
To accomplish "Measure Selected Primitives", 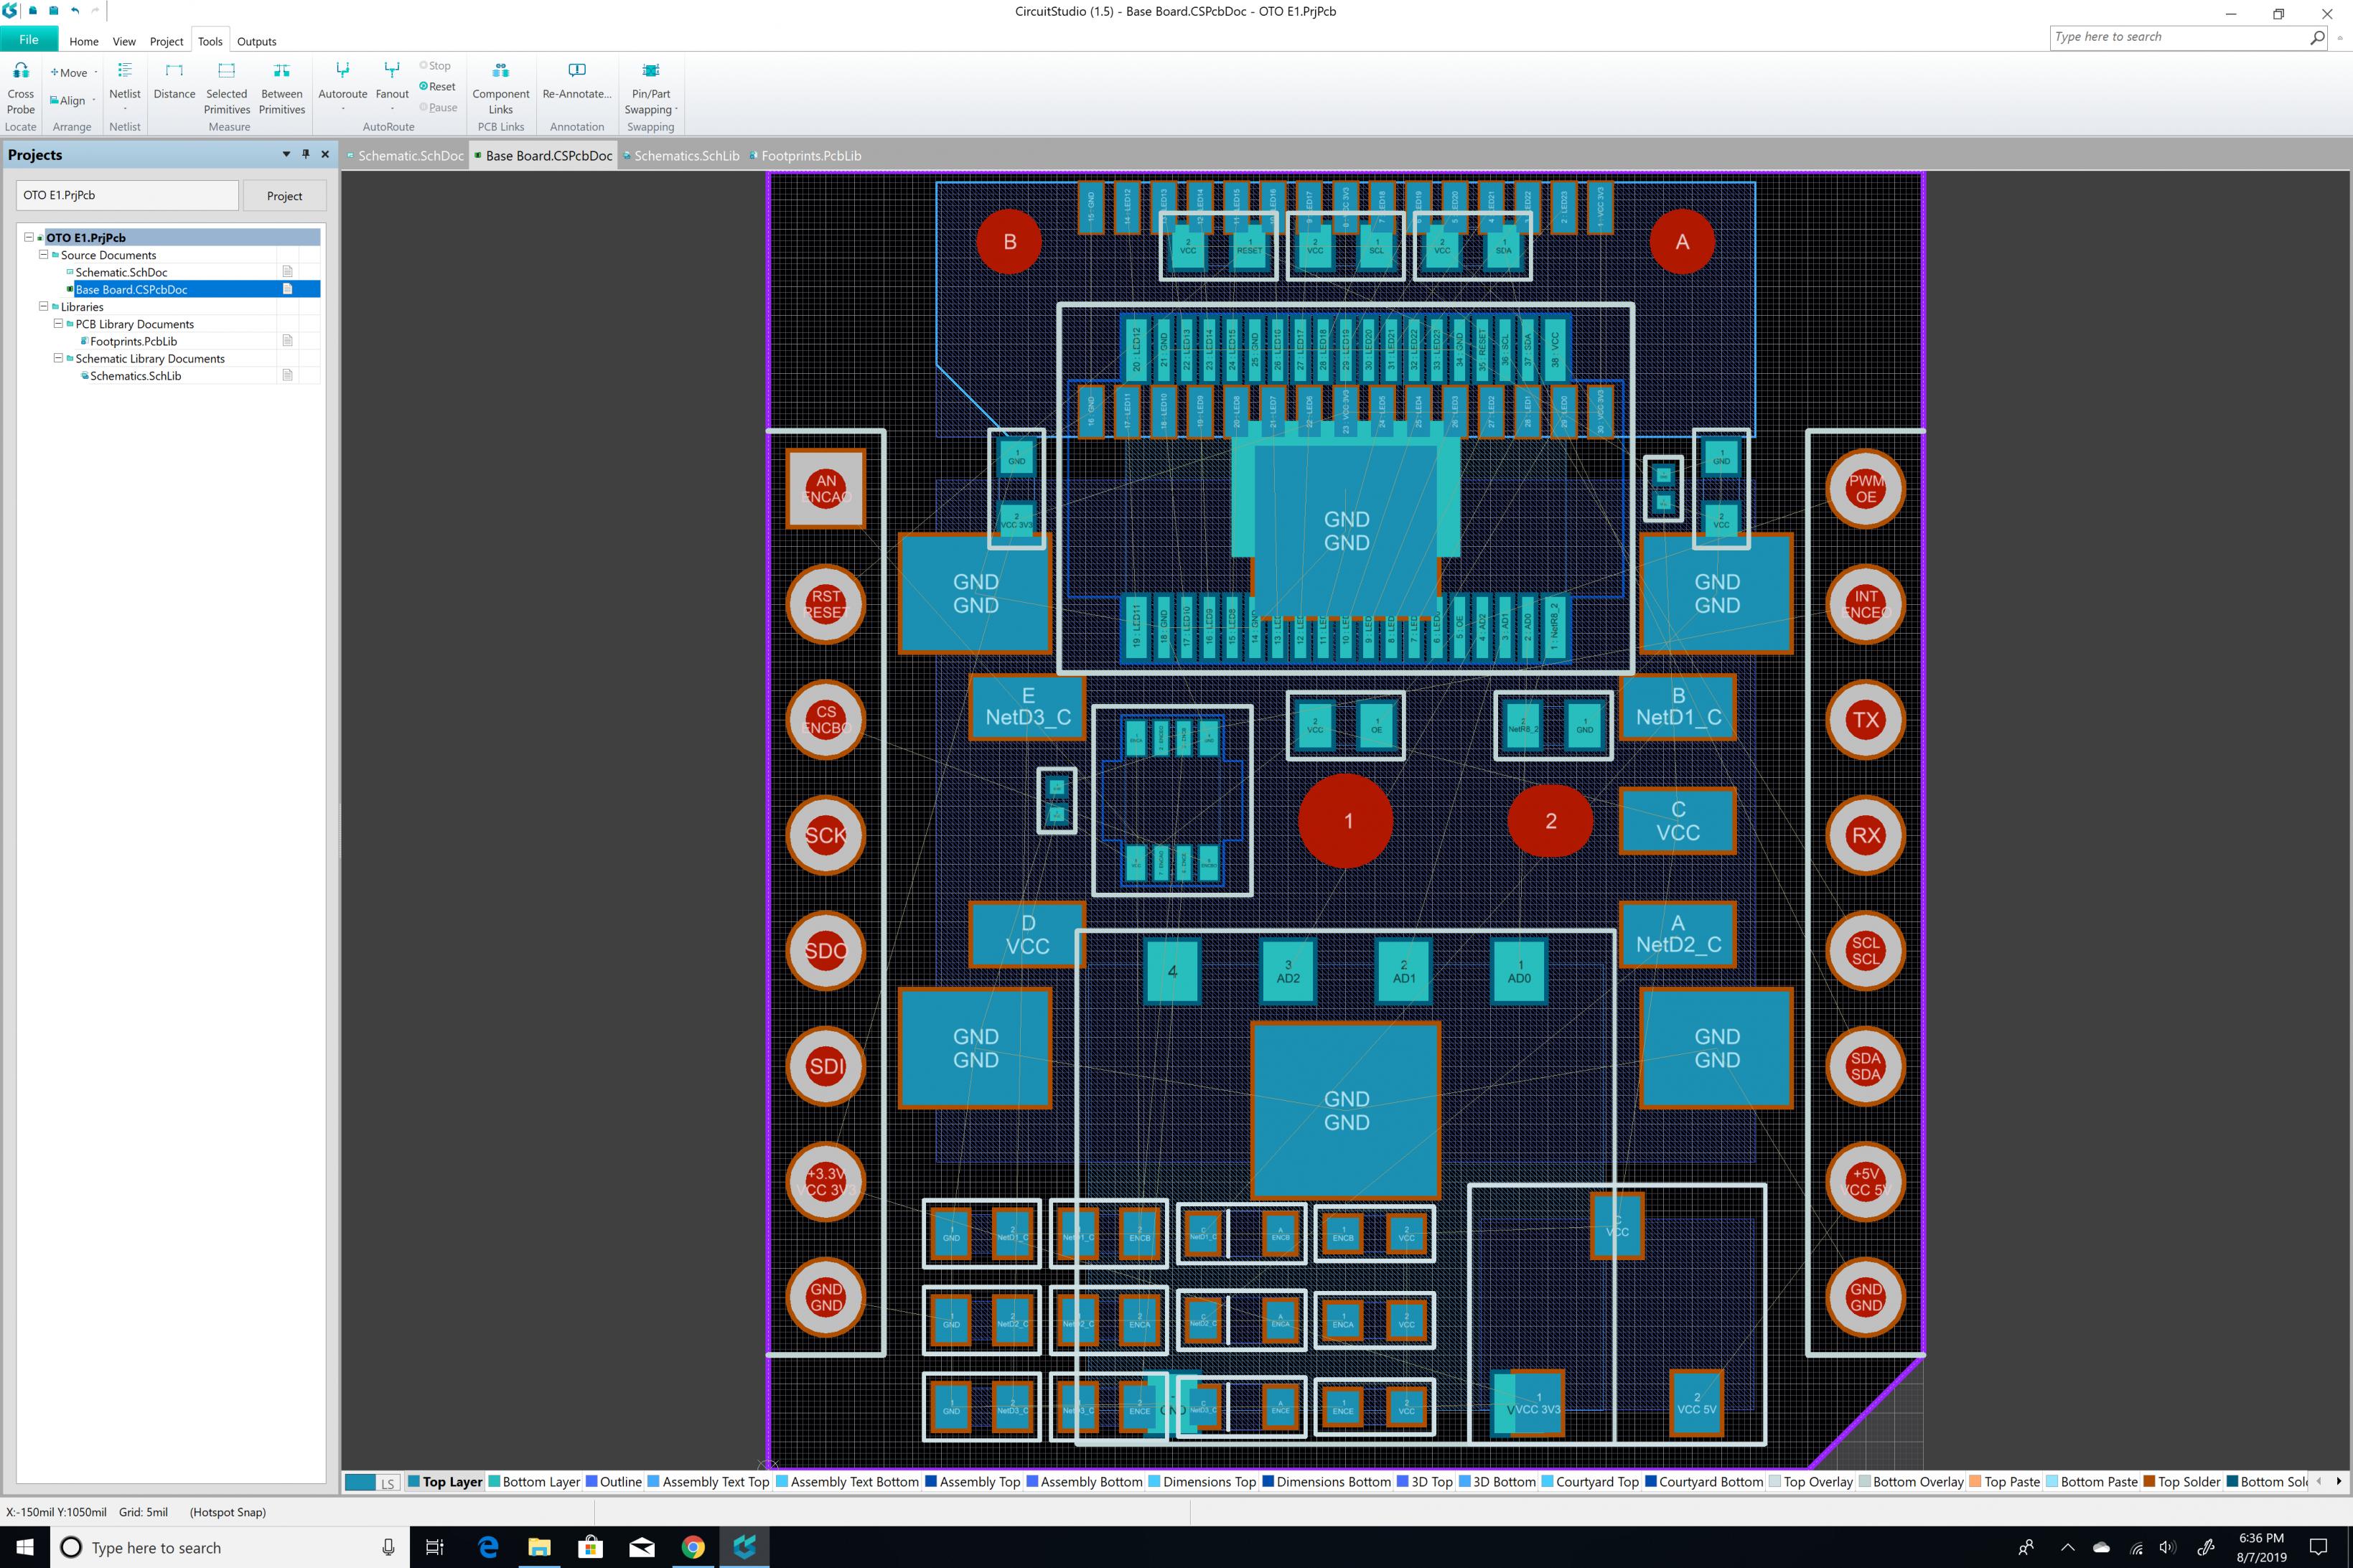I will pyautogui.click(x=227, y=87).
